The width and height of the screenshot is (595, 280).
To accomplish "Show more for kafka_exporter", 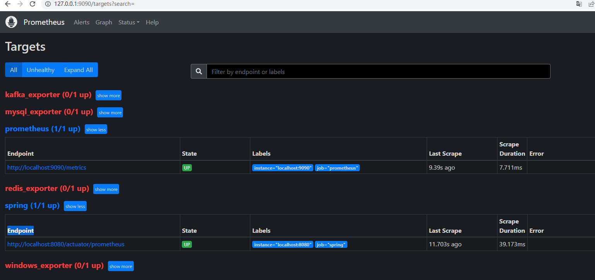I will click(x=109, y=95).
